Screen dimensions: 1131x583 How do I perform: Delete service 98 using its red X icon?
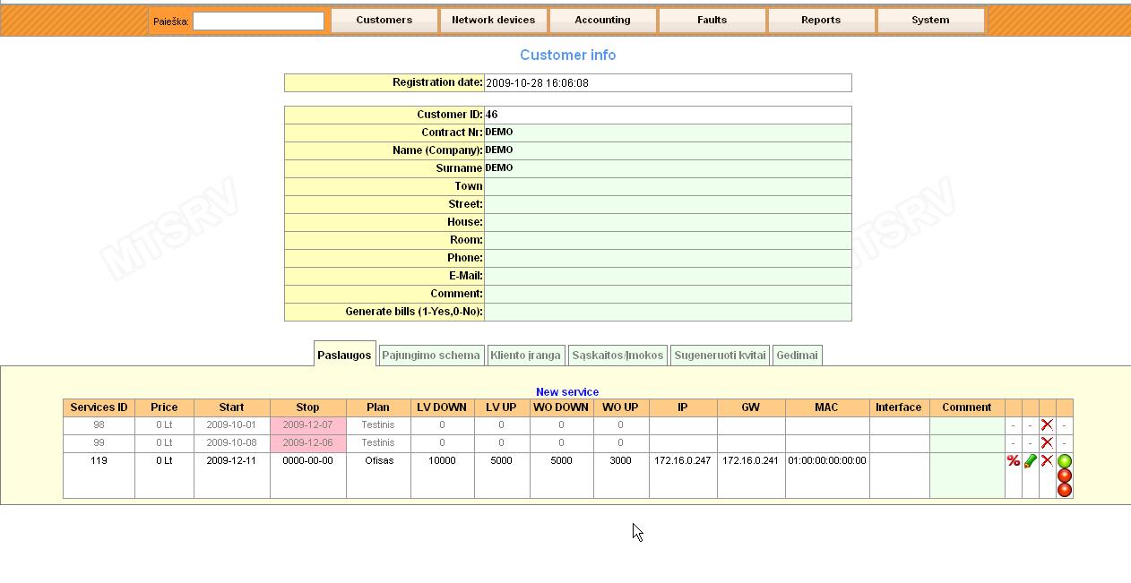(1047, 424)
